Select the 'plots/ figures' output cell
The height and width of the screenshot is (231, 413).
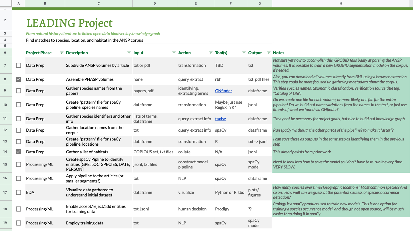[260, 192]
